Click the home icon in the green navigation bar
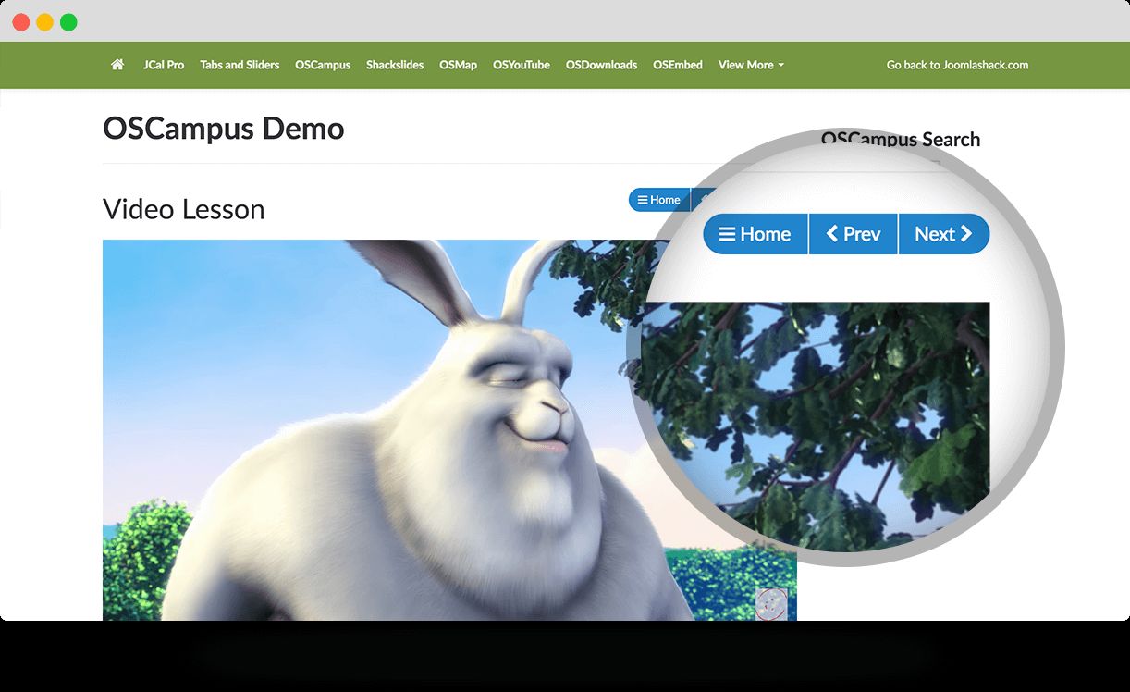Viewport: 1130px width, 692px height. tap(117, 65)
